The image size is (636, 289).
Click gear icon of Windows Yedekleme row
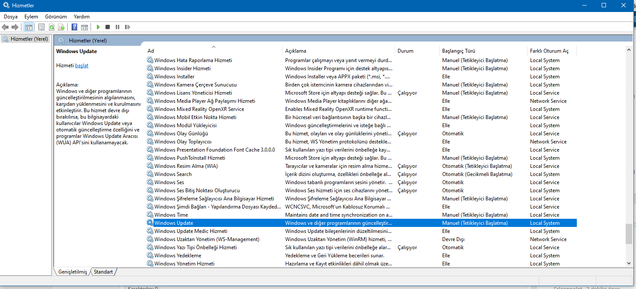(150, 256)
